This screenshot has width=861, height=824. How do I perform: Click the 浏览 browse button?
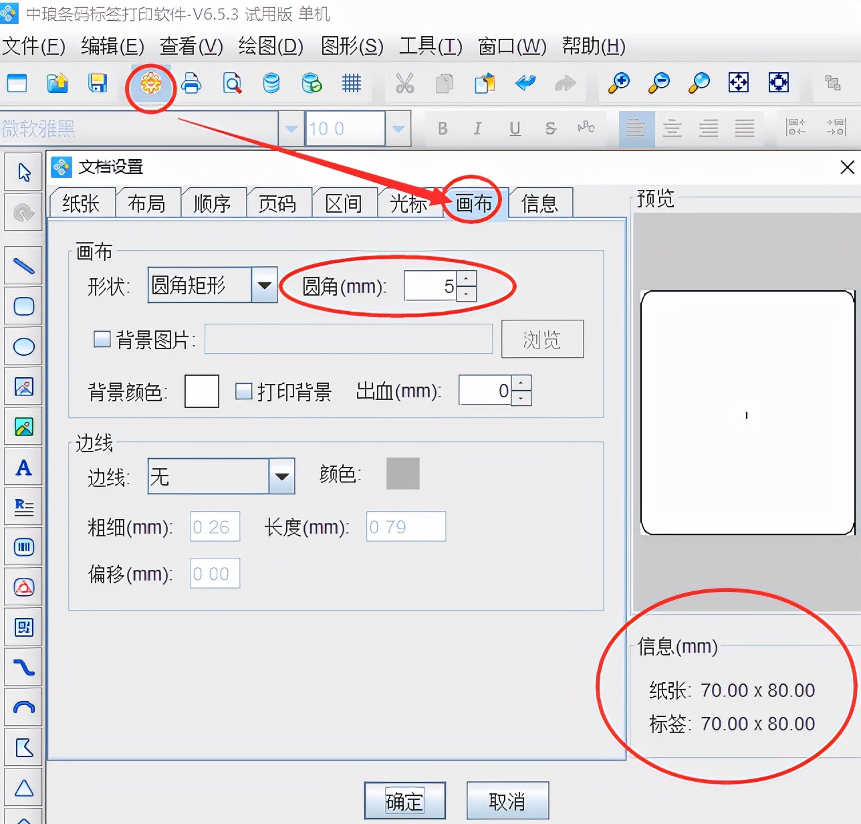tap(542, 339)
